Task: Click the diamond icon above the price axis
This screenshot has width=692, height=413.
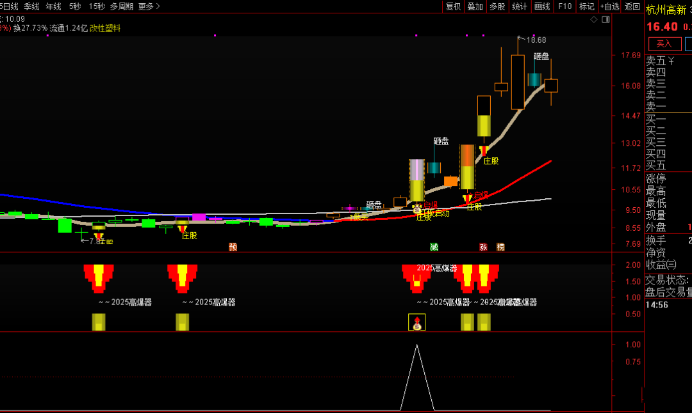Action: pos(593,20)
